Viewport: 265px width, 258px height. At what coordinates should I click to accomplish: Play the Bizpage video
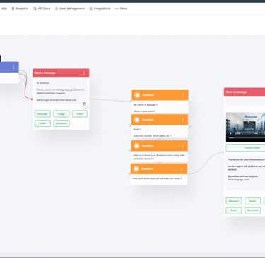click(230, 133)
